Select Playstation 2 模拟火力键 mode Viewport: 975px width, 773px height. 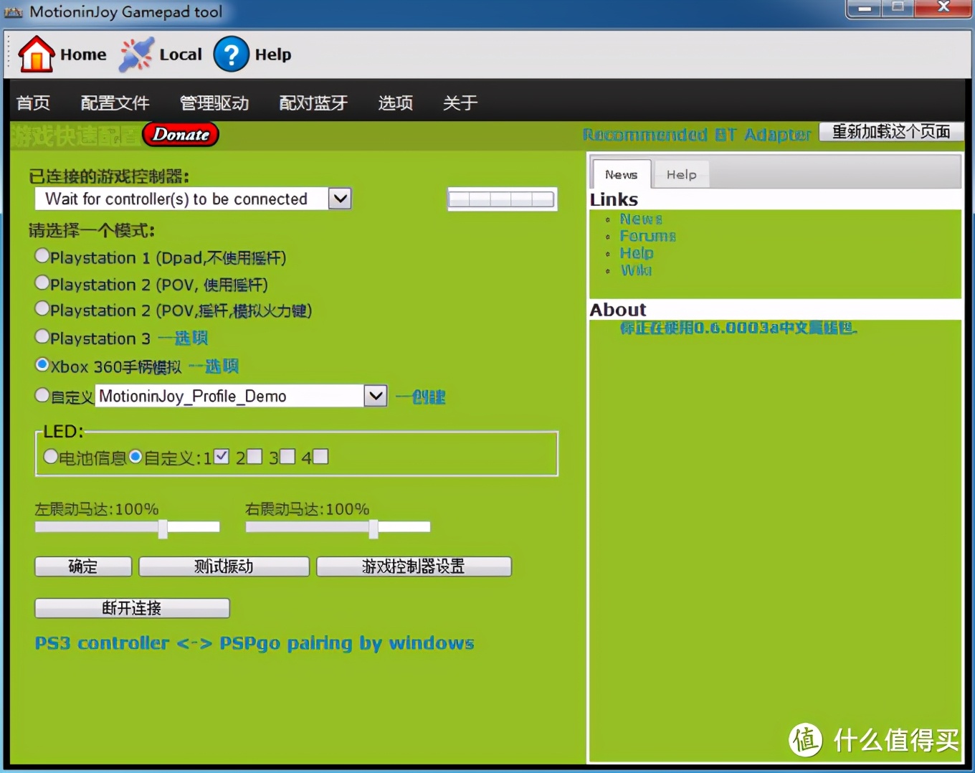click(42, 308)
